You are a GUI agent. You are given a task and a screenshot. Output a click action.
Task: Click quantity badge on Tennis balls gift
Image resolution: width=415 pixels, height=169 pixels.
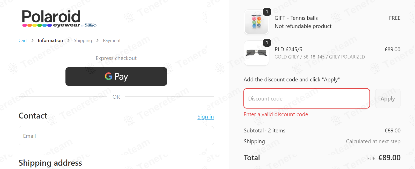tap(267, 12)
